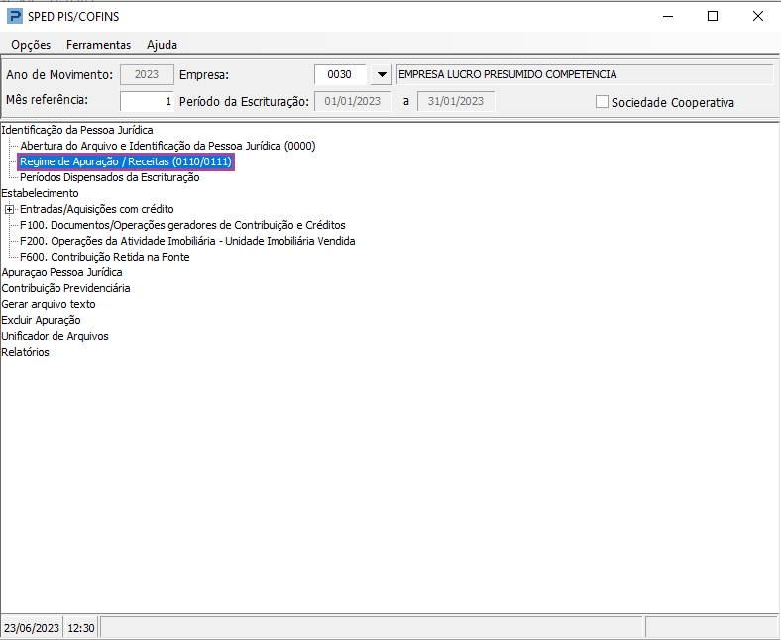Click Unificador de Arquivos
This screenshot has width=781, height=640.
click(55, 336)
